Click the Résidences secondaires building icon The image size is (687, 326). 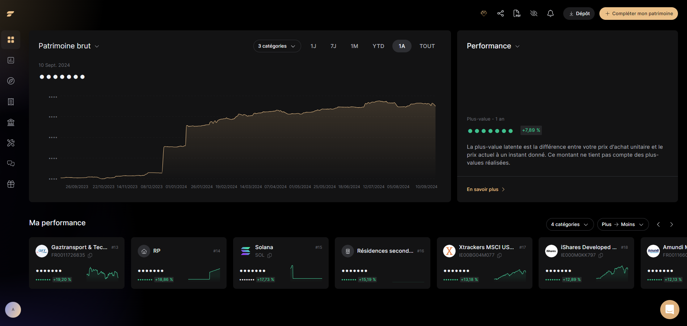(348, 251)
